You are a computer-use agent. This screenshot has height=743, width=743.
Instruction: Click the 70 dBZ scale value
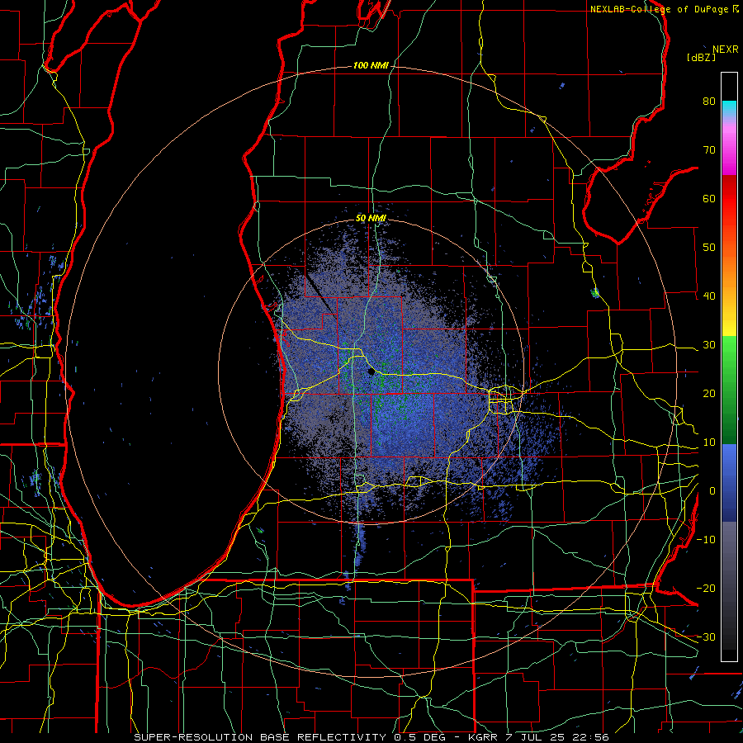(709, 150)
